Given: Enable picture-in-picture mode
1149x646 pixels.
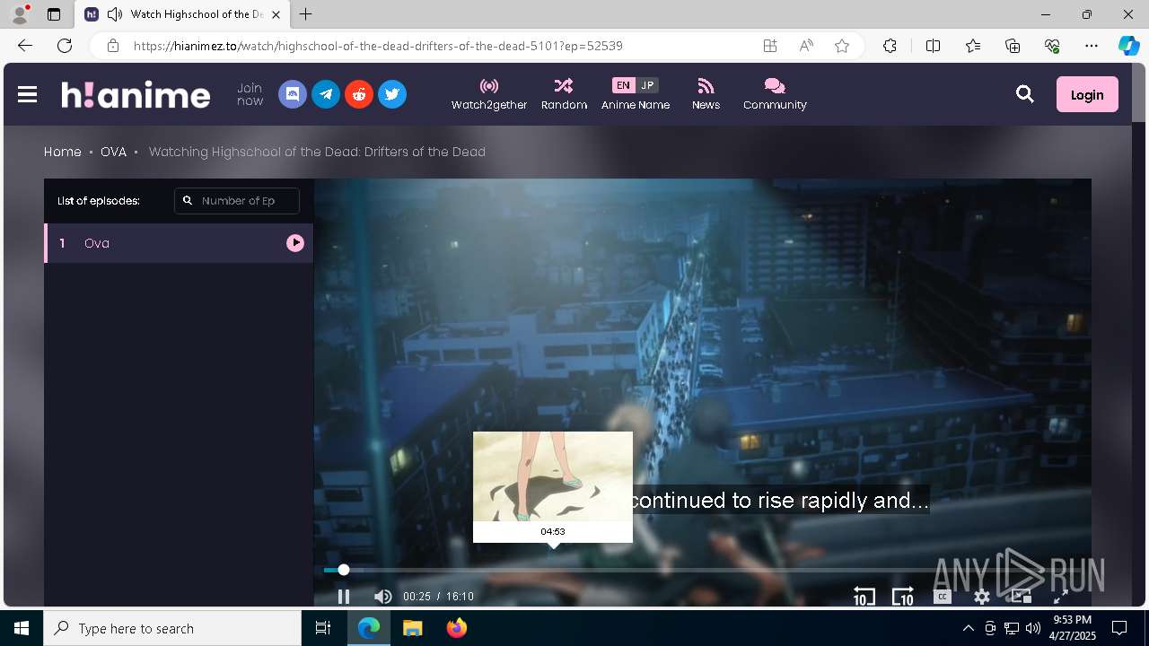Looking at the screenshot, I should pyautogui.click(x=1021, y=597).
